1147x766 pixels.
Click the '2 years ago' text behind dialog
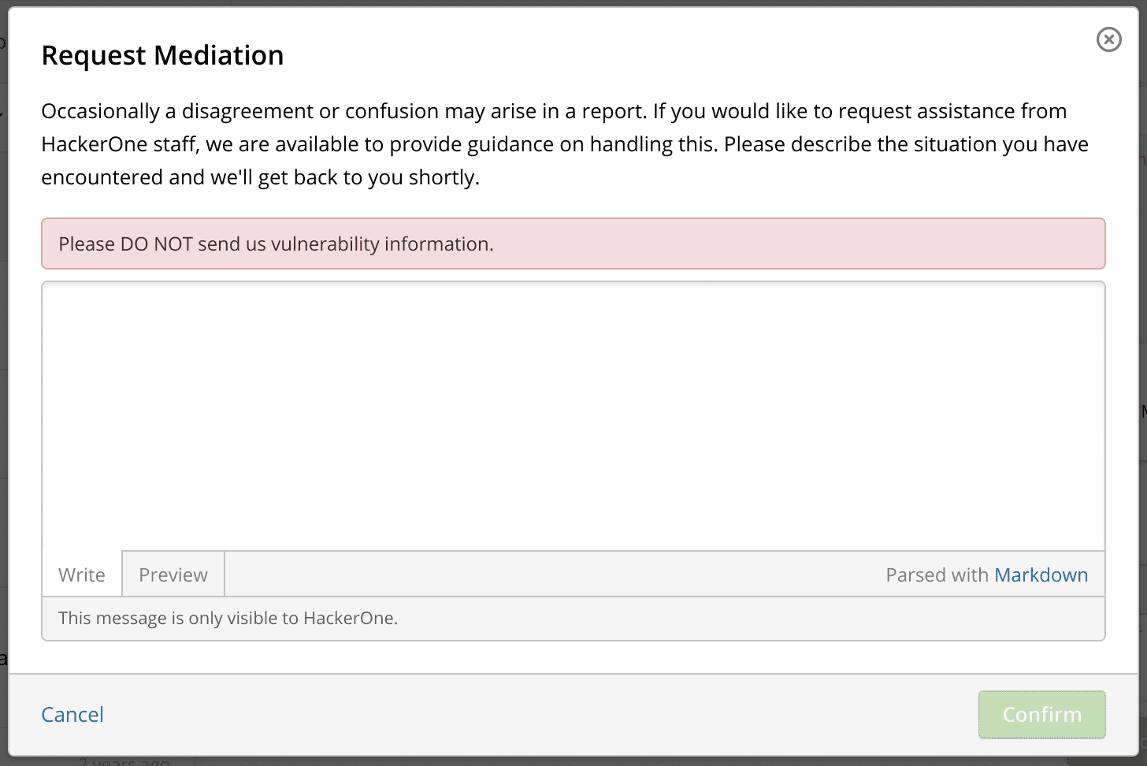pos(124,761)
